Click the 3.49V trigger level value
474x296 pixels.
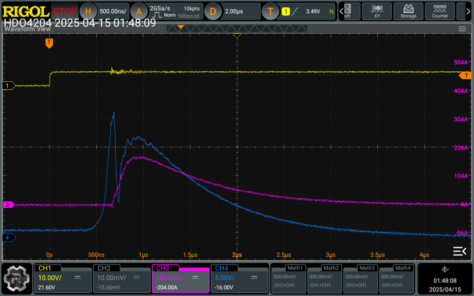[313, 12]
